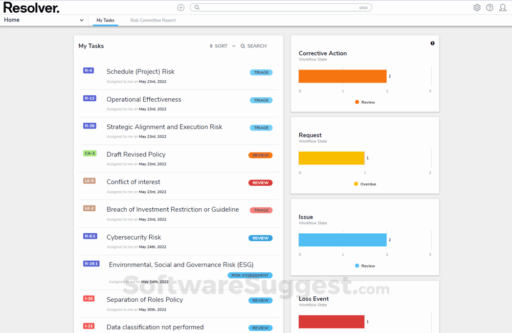This screenshot has width=512, height=333.
Task: Open the help question mark icon
Action: coord(490,7)
